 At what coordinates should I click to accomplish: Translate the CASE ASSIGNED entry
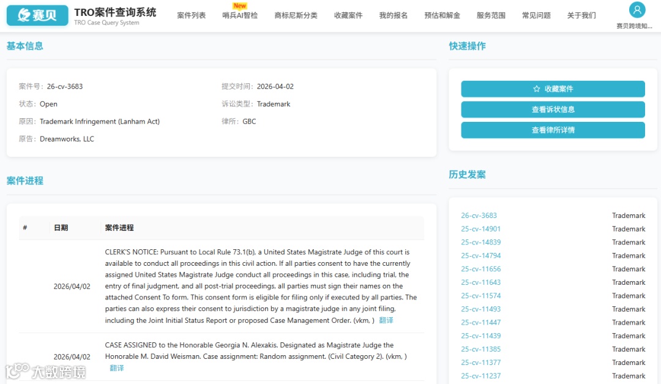coord(117,368)
